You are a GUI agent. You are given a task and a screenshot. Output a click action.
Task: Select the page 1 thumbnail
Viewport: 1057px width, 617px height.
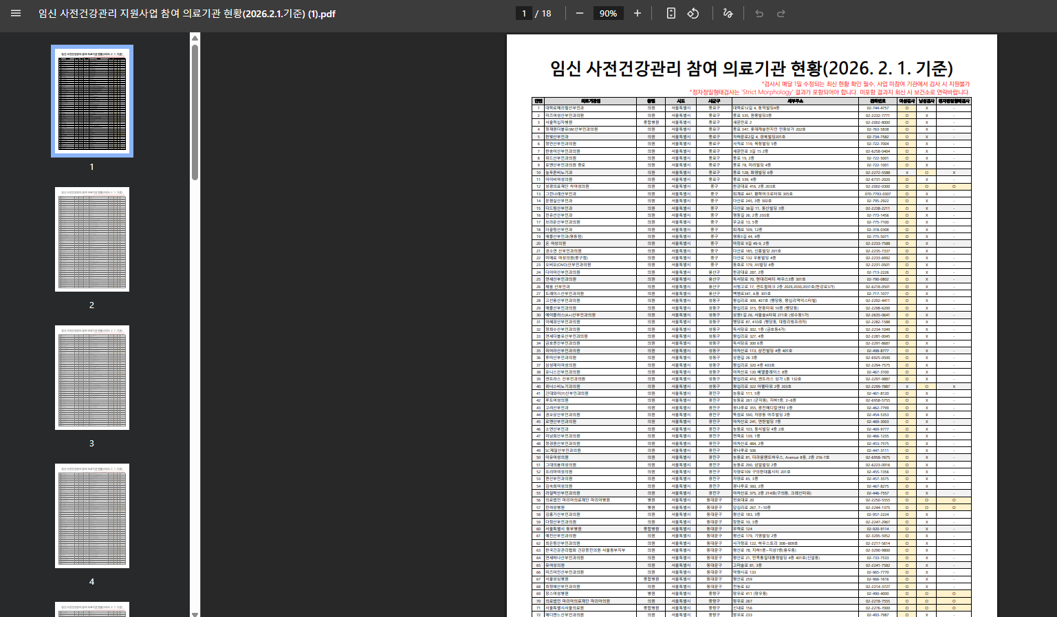coord(92,101)
